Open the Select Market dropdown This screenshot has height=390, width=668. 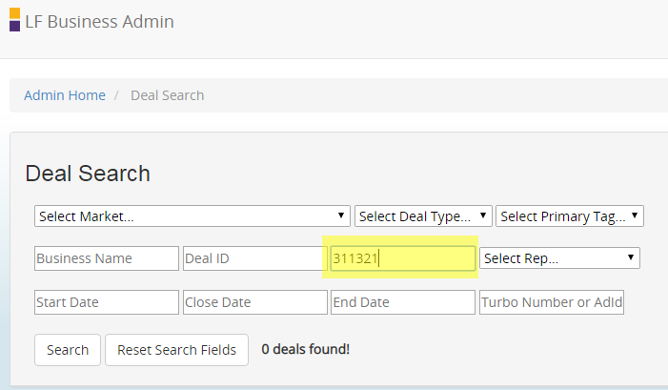[x=192, y=216]
